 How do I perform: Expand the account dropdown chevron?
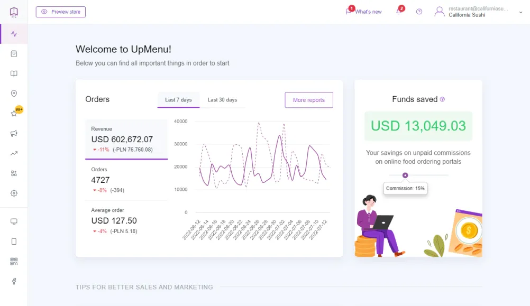[x=520, y=12]
